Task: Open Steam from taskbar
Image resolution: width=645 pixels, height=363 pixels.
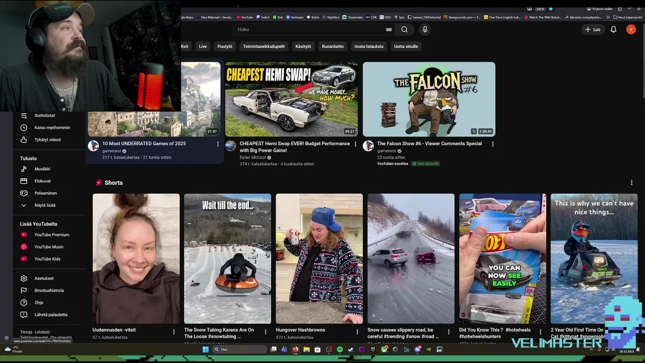Action: 351,349
